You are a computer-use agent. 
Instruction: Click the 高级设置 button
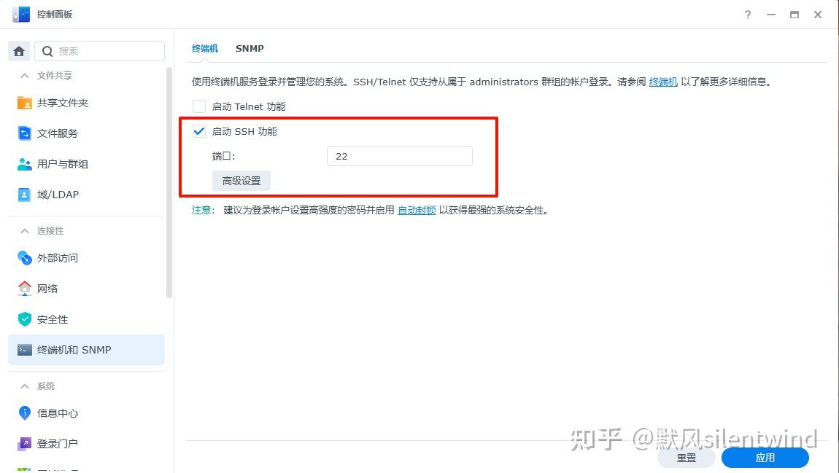pos(241,181)
